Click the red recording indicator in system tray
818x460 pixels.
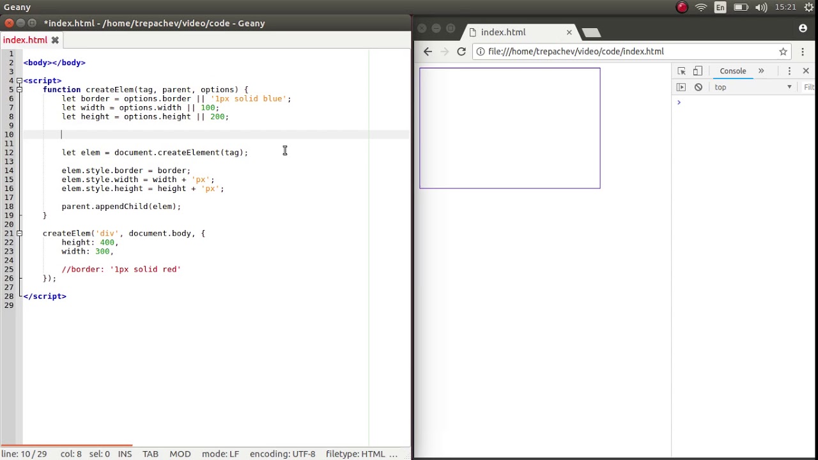click(682, 8)
